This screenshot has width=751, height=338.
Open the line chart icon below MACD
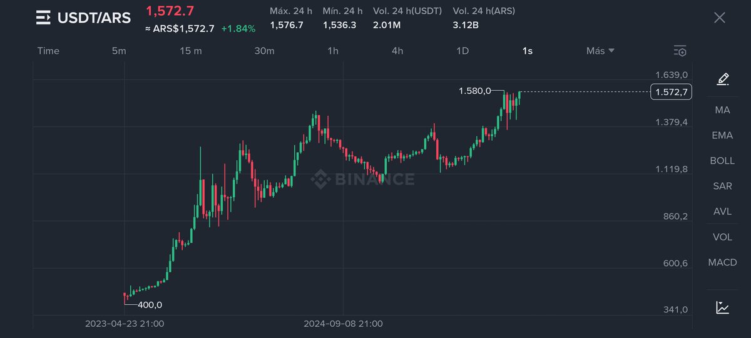click(723, 307)
